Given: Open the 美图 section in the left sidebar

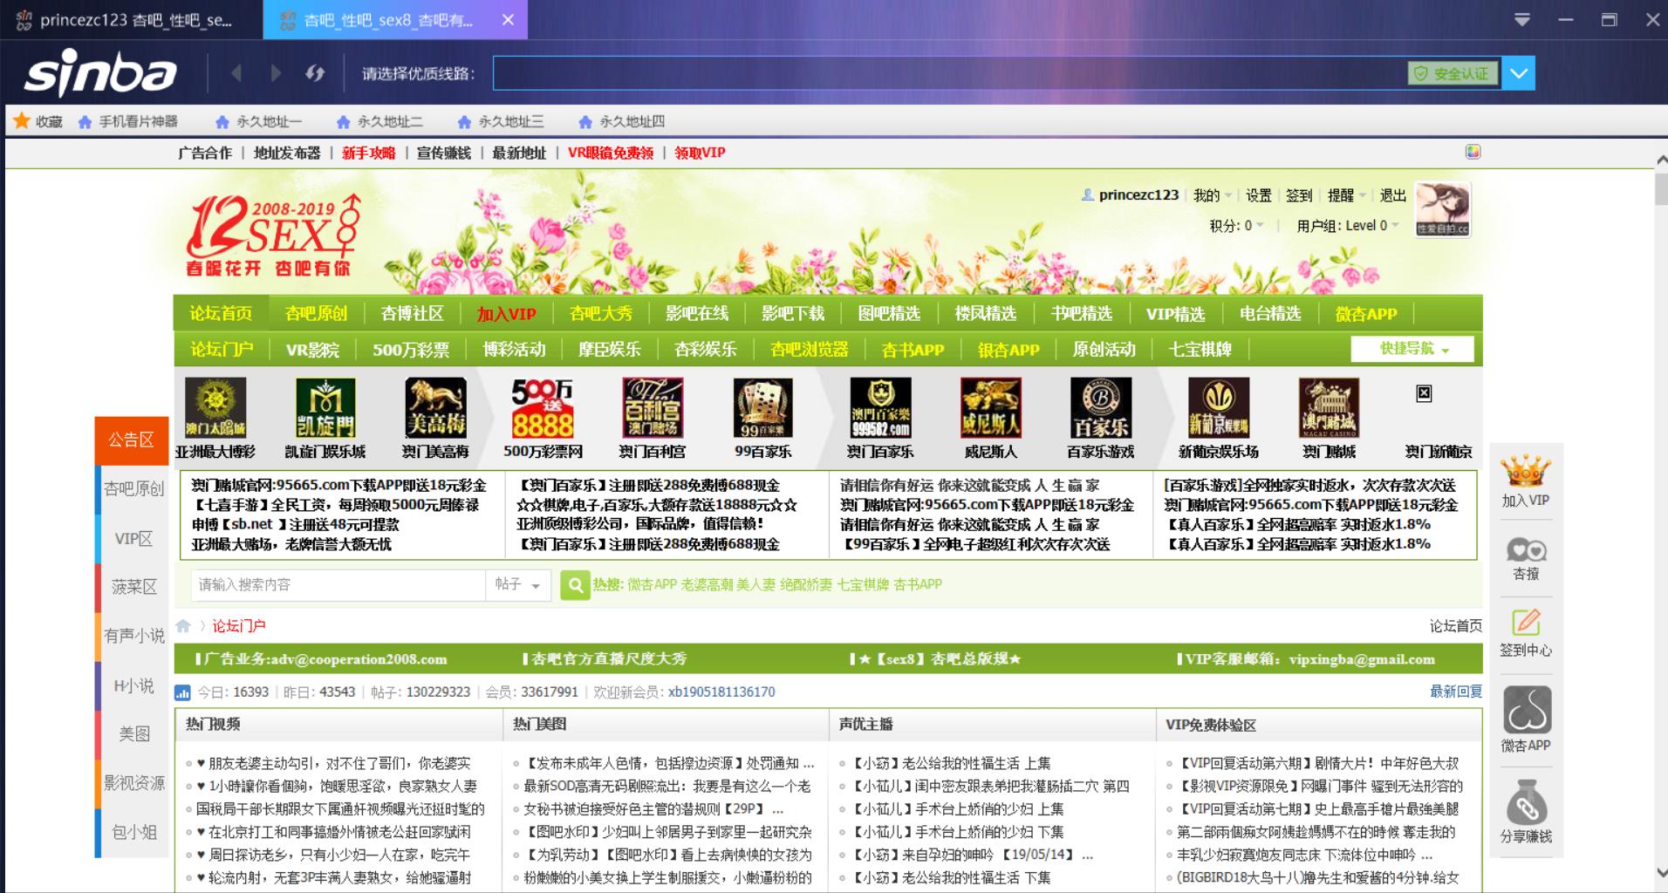Looking at the screenshot, I should point(133,734).
